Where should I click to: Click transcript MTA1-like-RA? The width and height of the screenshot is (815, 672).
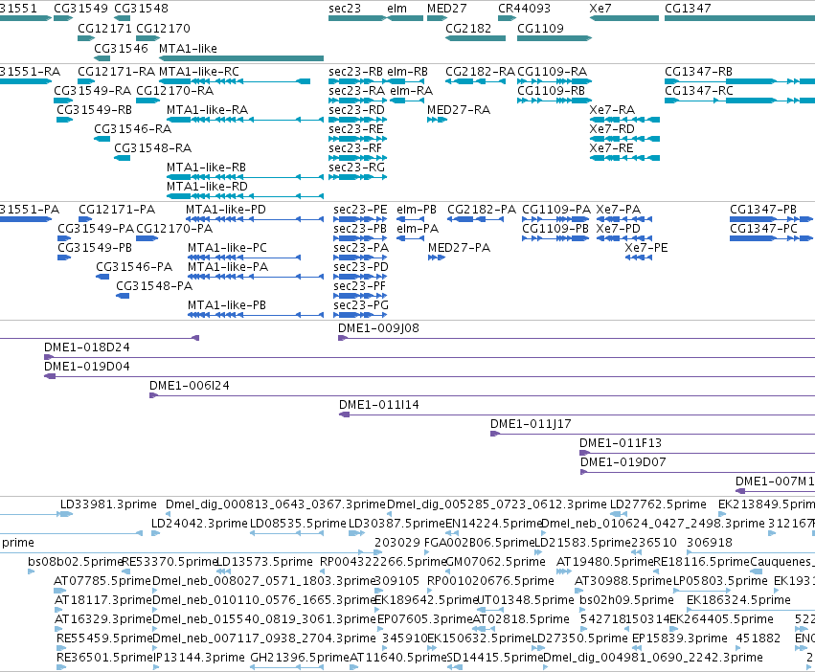pyautogui.click(x=245, y=120)
